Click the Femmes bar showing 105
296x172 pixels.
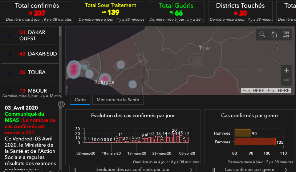point(255,142)
